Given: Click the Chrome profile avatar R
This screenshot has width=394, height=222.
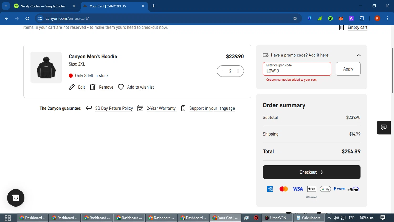Looking at the screenshot, I should (x=377, y=18).
